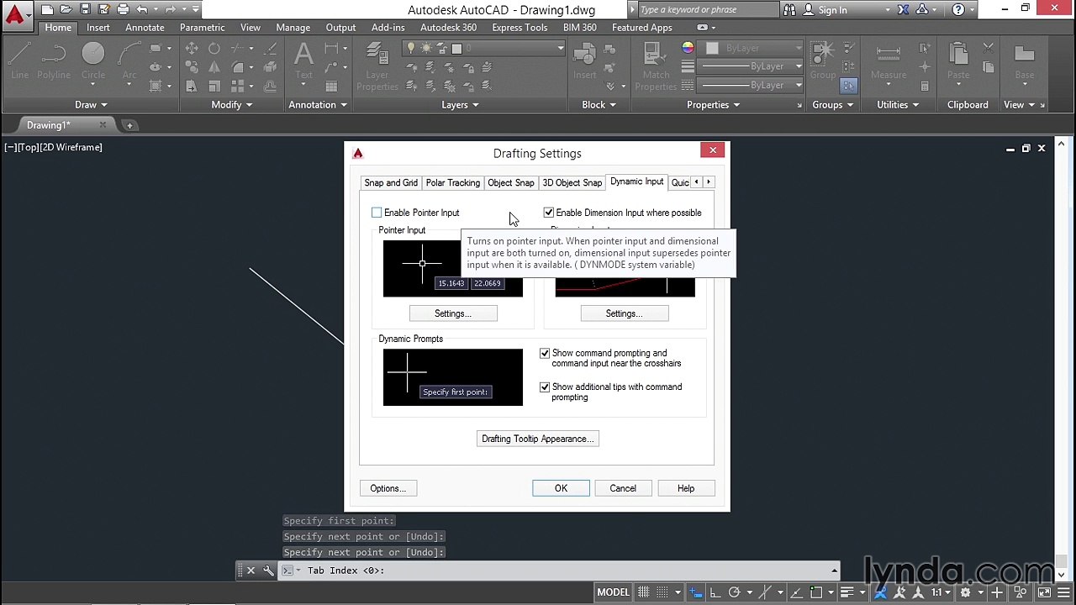1076x605 pixels.
Task: Check Enable Pointer Input checkbox
Action: [x=377, y=213]
